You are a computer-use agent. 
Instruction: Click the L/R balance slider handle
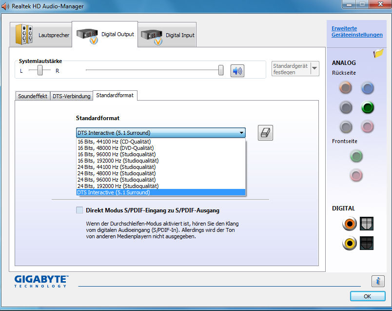(x=40, y=70)
